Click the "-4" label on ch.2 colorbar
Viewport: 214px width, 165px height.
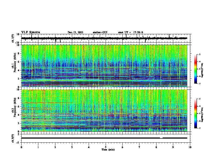point(199,106)
